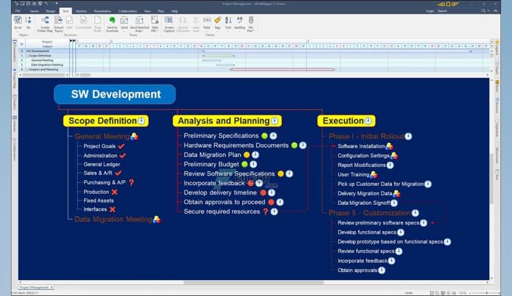Click the question mark beside Purchasing & A/P
The width and height of the screenshot is (512, 296).
(x=131, y=183)
